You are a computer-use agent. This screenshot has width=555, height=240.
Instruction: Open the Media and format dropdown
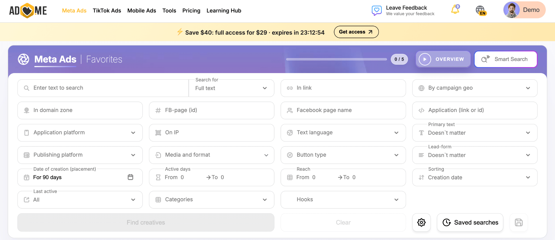click(212, 155)
